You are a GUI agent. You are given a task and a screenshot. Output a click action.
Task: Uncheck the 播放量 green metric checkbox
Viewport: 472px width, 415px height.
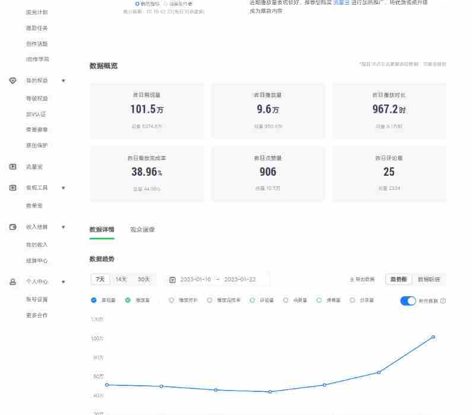click(x=128, y=300)
